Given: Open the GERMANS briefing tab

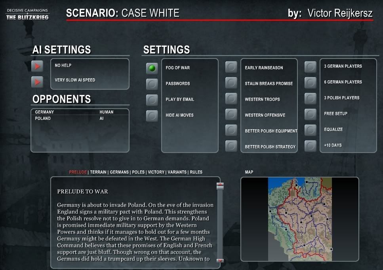Looking at the screenshot, I should tap(119, 172).
